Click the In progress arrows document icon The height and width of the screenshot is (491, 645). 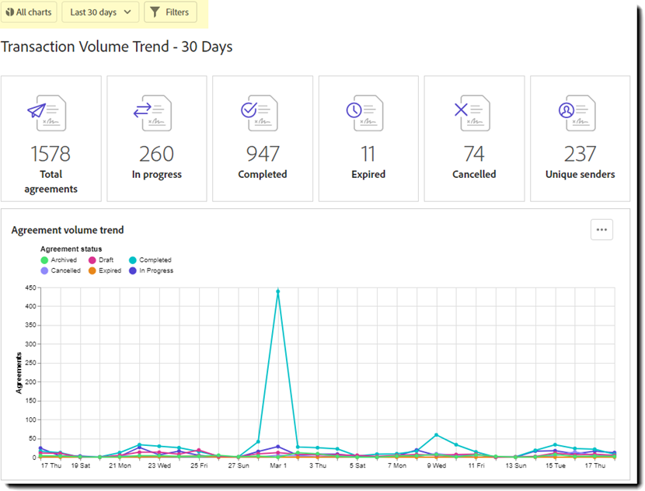[154, 113]
